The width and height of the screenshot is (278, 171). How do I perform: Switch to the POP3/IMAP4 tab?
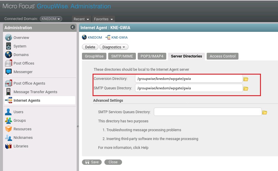coord(152,56)
